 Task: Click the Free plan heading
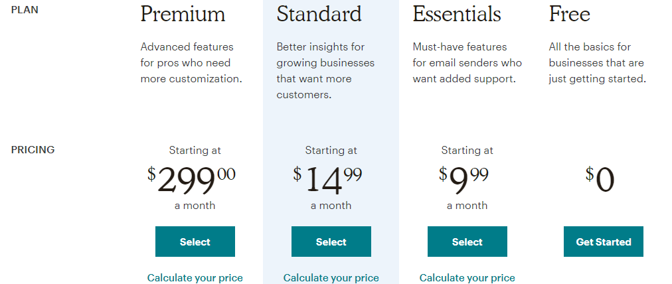570,14
